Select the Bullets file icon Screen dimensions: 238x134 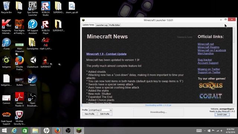[x=19, y=81]
